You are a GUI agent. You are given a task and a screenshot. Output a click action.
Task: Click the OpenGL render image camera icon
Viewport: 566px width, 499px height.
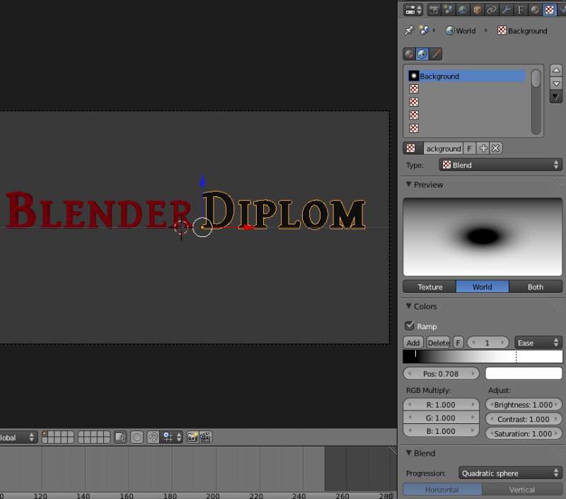tap(192, 437)
